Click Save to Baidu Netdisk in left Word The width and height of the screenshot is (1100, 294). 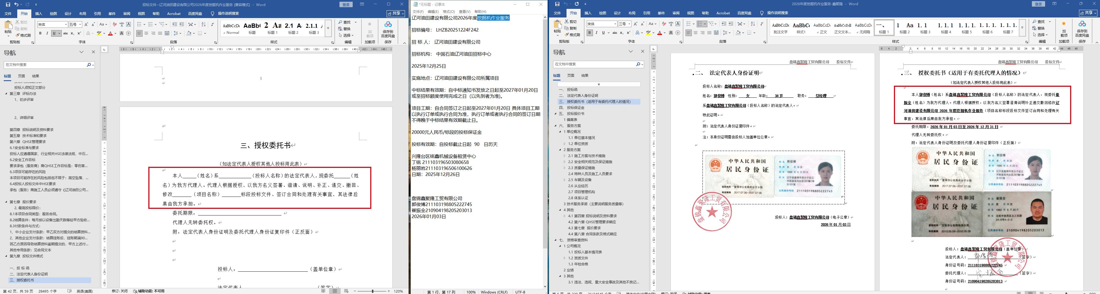pyautogui.click(x=388, y=29)
